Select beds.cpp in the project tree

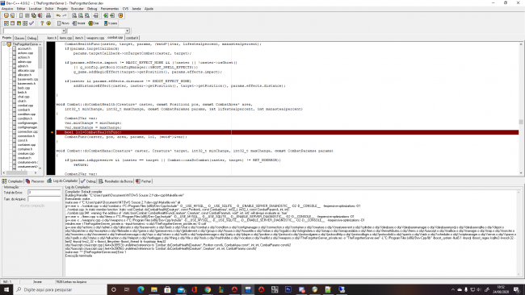point(23,88)
